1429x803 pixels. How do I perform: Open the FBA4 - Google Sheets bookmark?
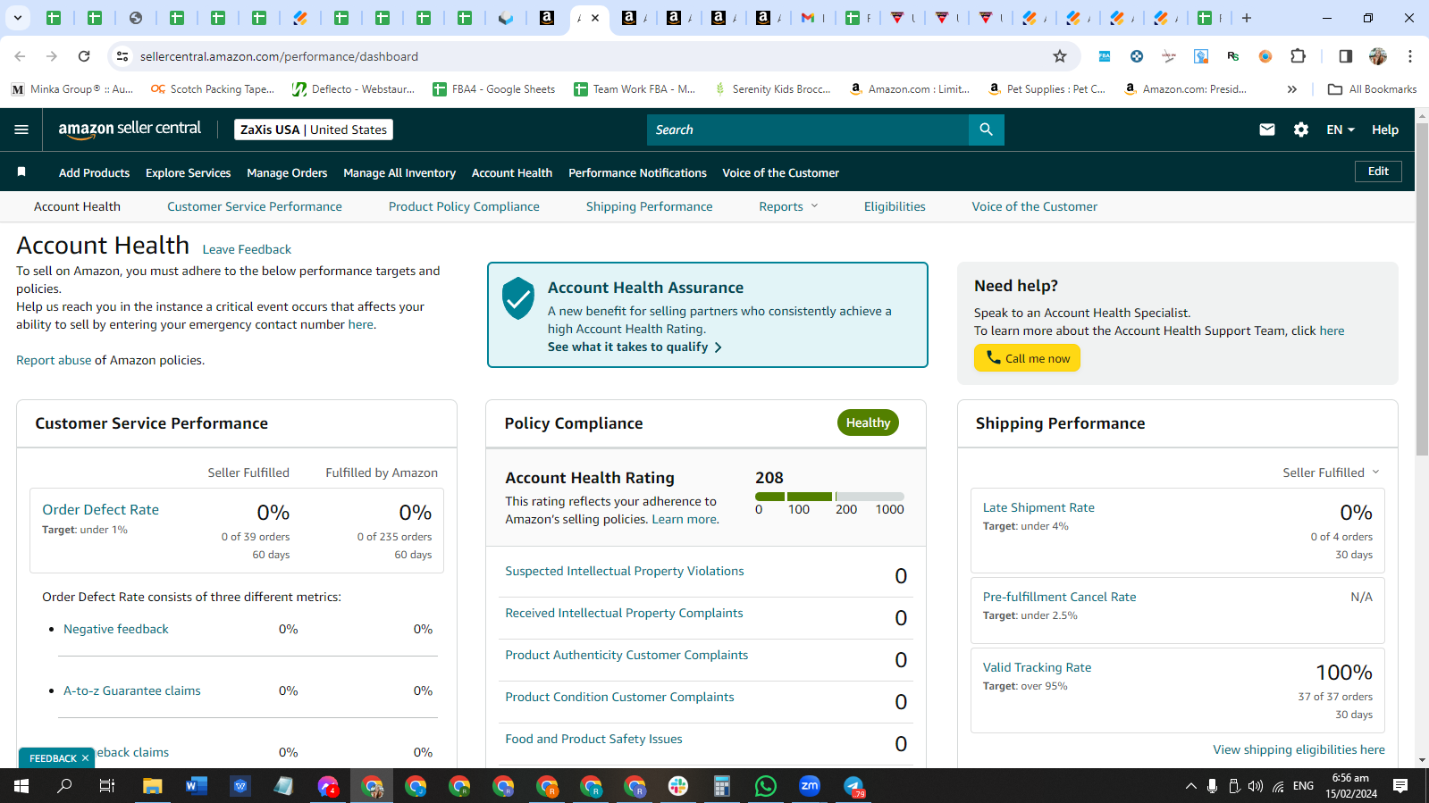493,89
